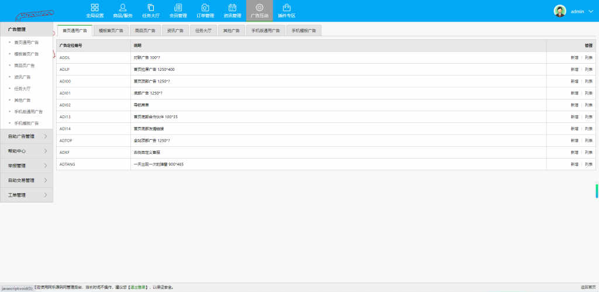Select the 导航菜单 description cell

click(339, 105)
